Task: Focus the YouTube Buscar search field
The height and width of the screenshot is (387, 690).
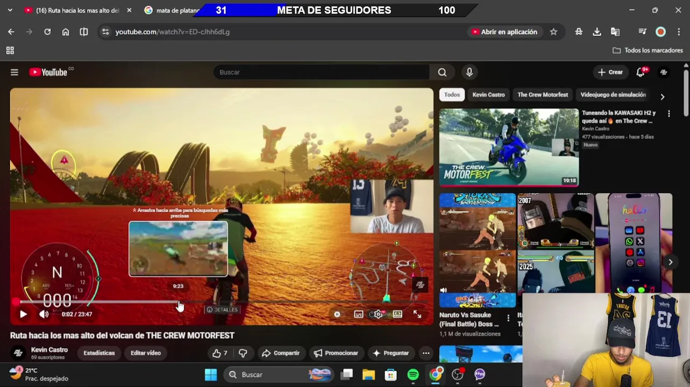Action: pyautogui.click(x=322, y=72)
